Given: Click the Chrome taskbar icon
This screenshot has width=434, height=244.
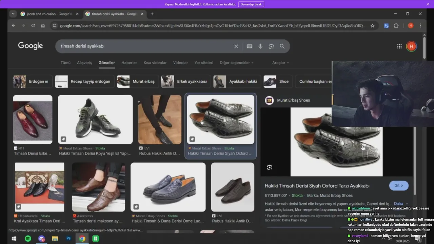Looking at the screenshot, I should [x=82, y=239].
